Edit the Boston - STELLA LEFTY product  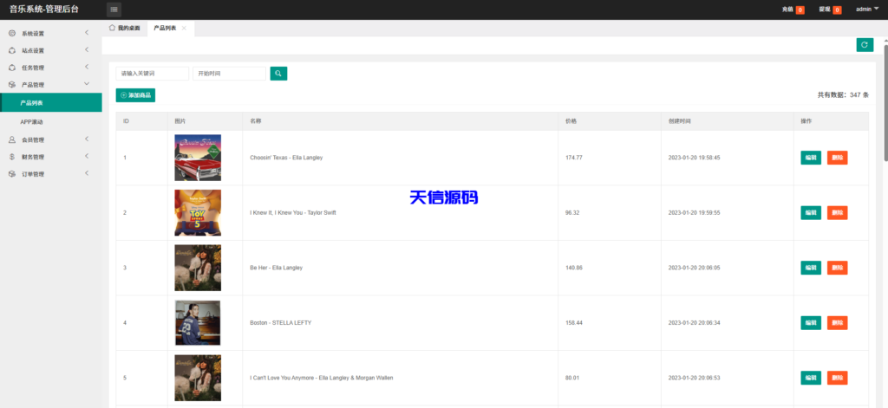(811, 322)
